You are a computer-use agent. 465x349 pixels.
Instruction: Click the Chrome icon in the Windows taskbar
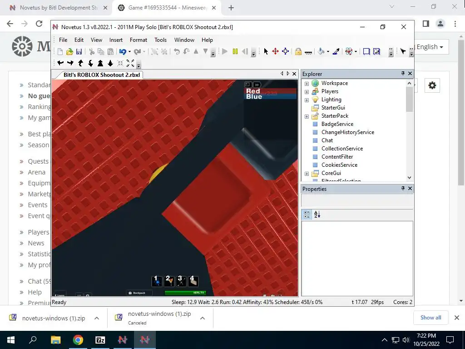(x=78, y=340)
